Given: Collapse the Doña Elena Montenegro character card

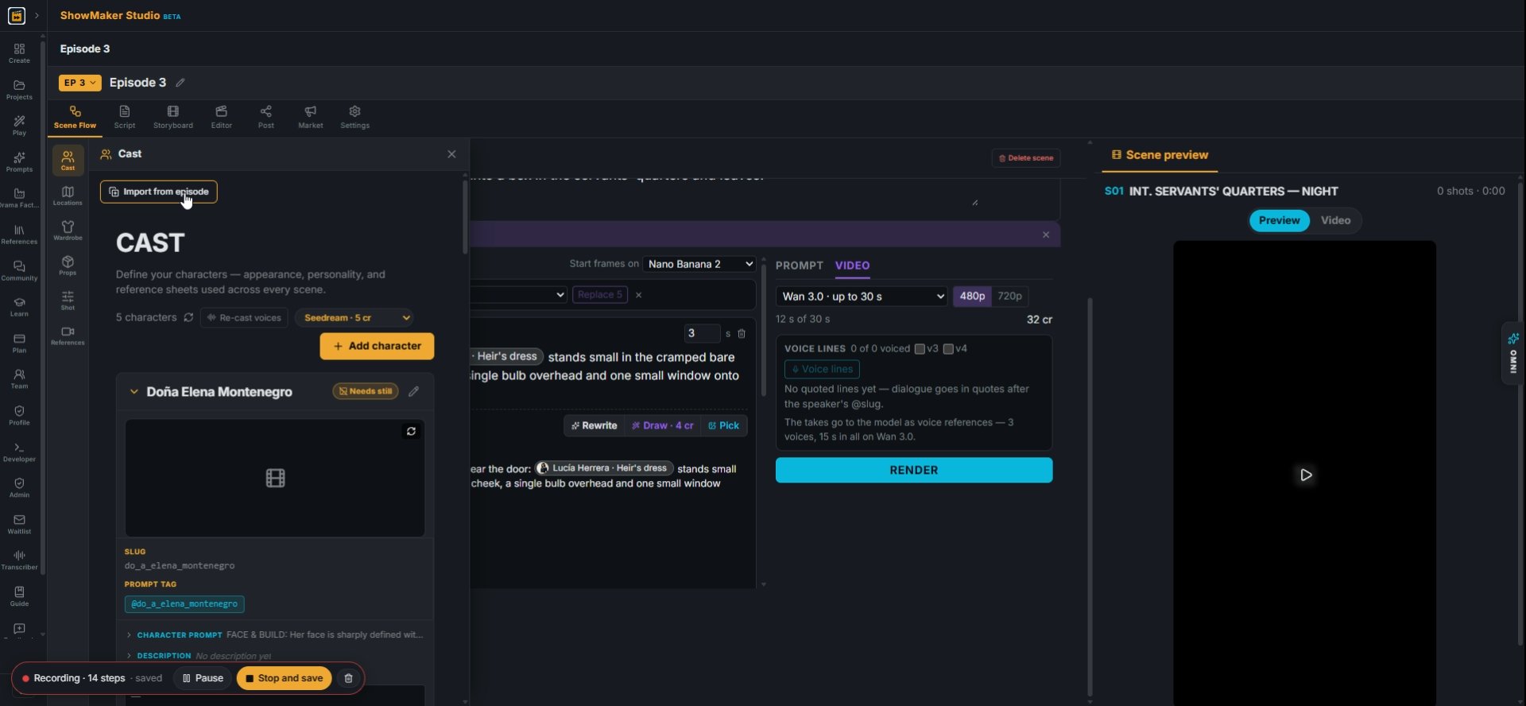Looking at the screenshot, I should coord(134,392).
